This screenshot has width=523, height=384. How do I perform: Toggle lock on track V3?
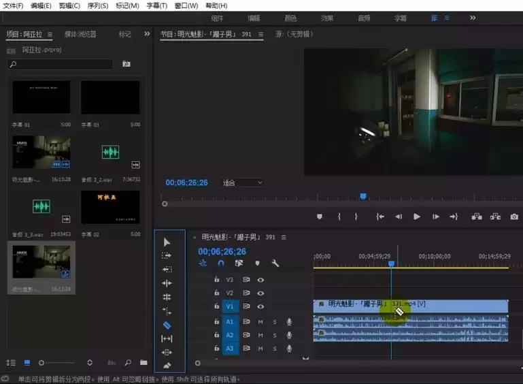[x=216, y=279]
